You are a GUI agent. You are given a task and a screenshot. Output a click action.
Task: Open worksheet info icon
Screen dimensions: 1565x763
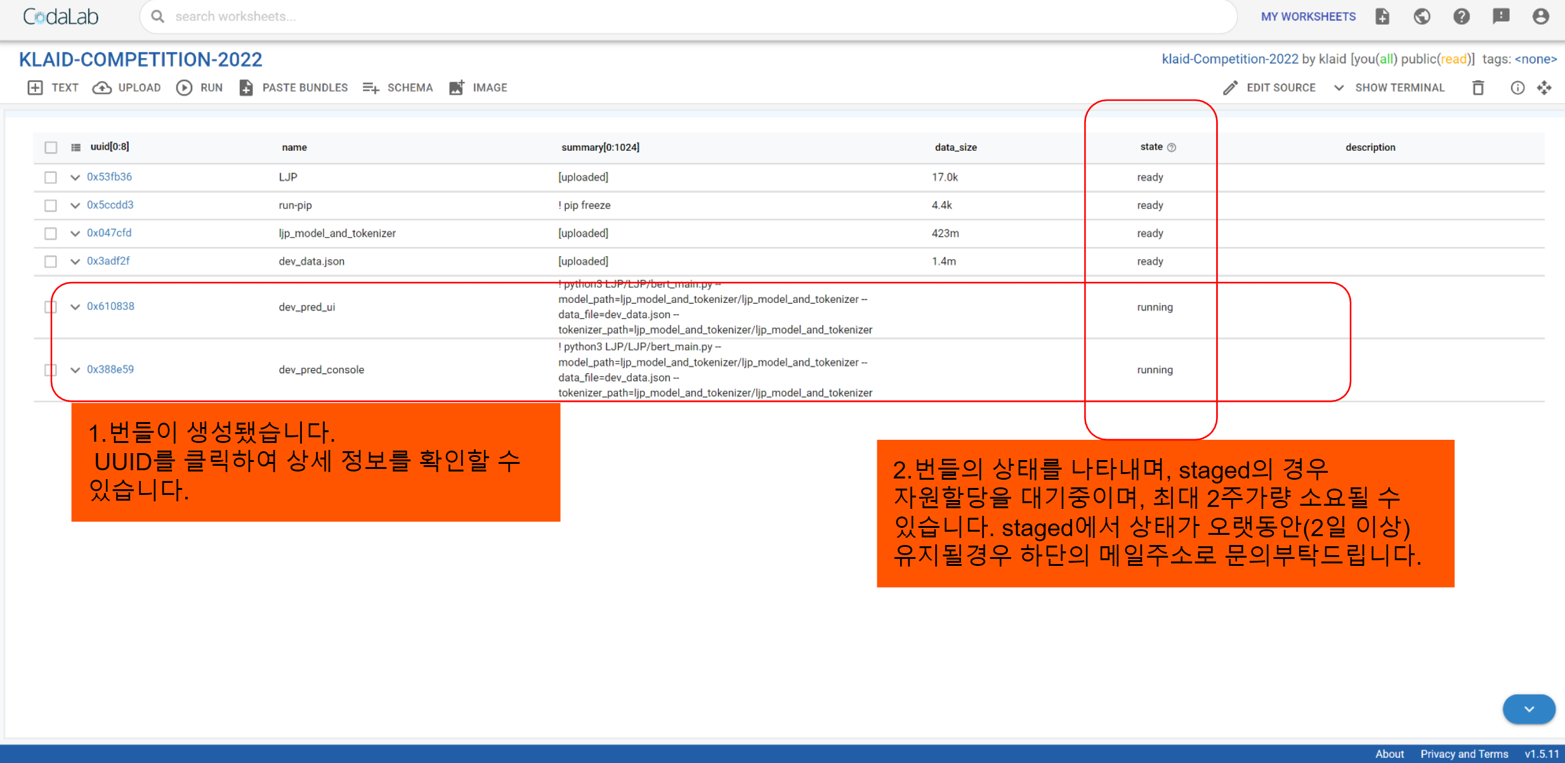point(1517,88)
